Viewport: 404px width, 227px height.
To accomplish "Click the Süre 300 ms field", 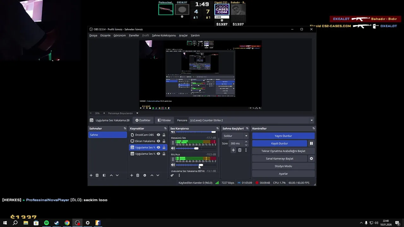I will (236, 143).
